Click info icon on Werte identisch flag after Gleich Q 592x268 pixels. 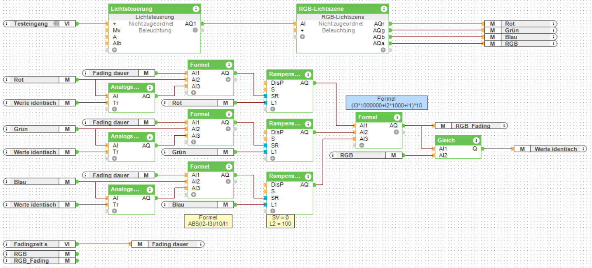583,149
